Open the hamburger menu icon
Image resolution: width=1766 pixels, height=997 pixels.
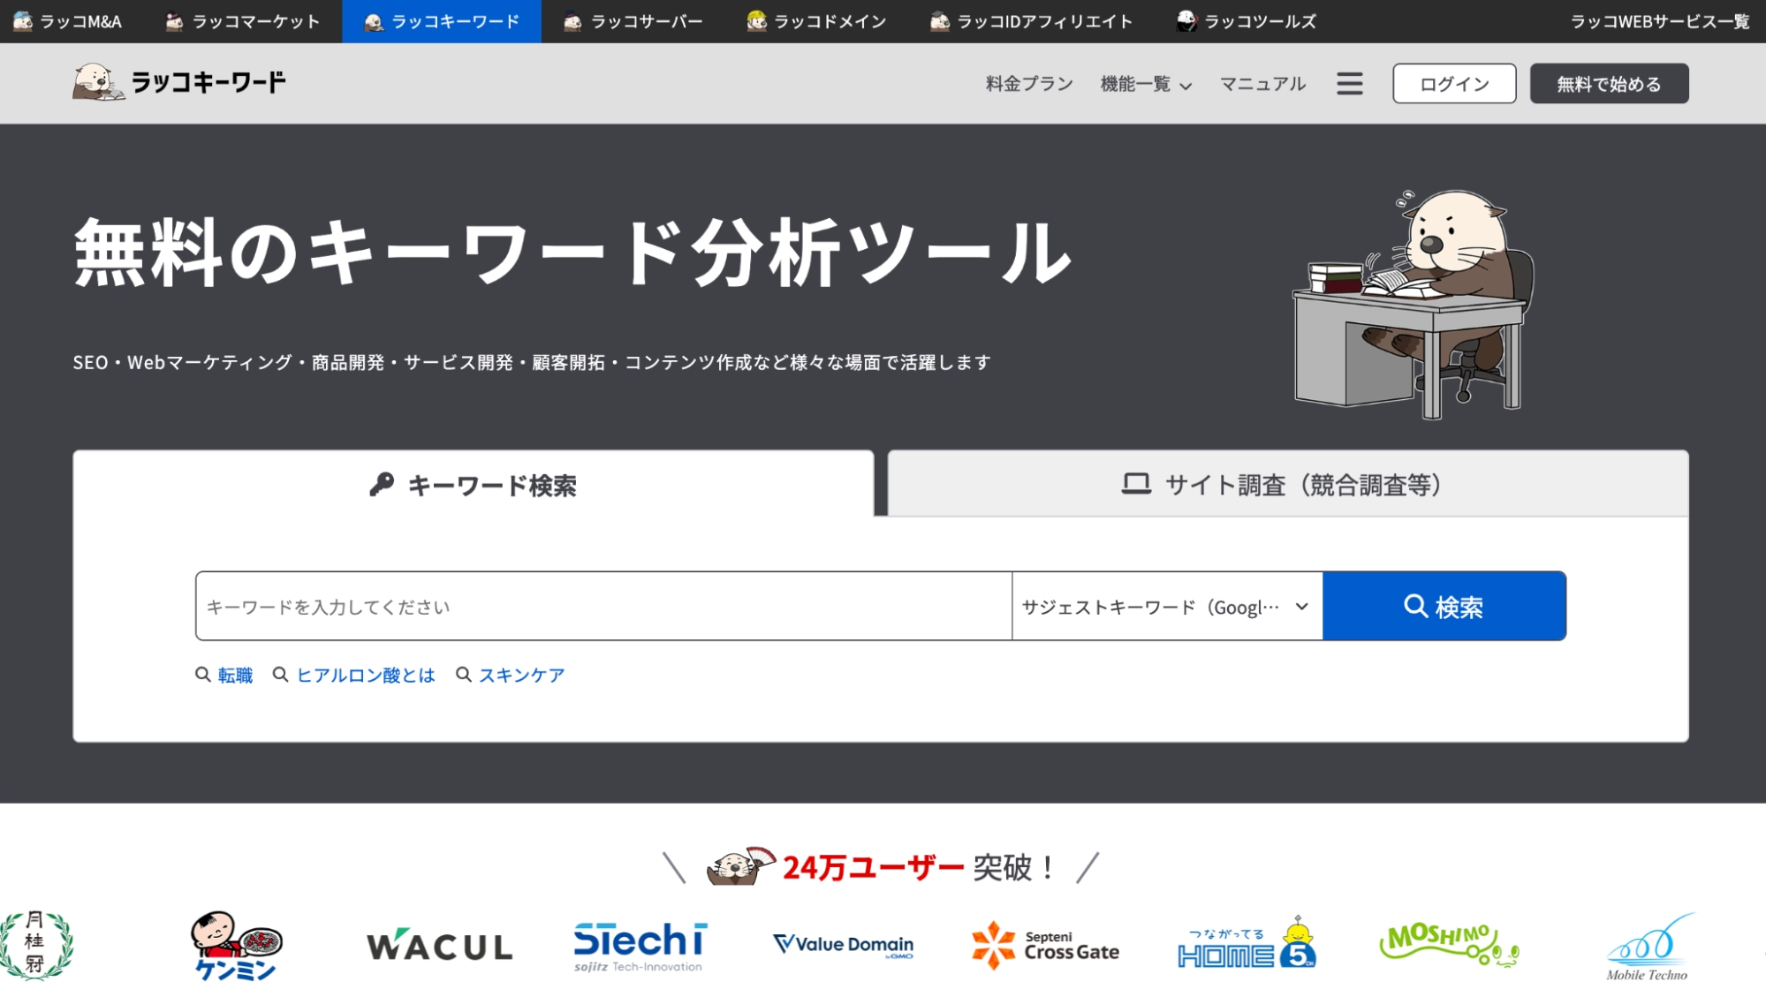click(x=1349, y=84)
